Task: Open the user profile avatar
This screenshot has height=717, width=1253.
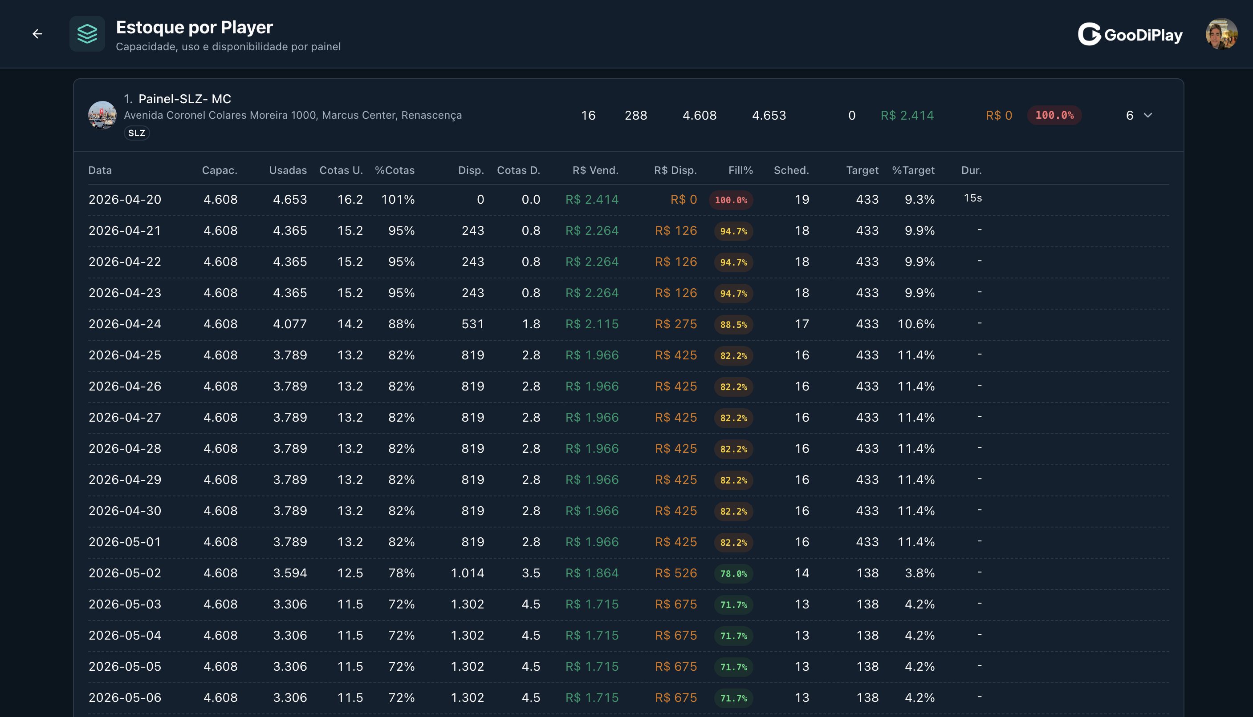Action: (1221, 34)
